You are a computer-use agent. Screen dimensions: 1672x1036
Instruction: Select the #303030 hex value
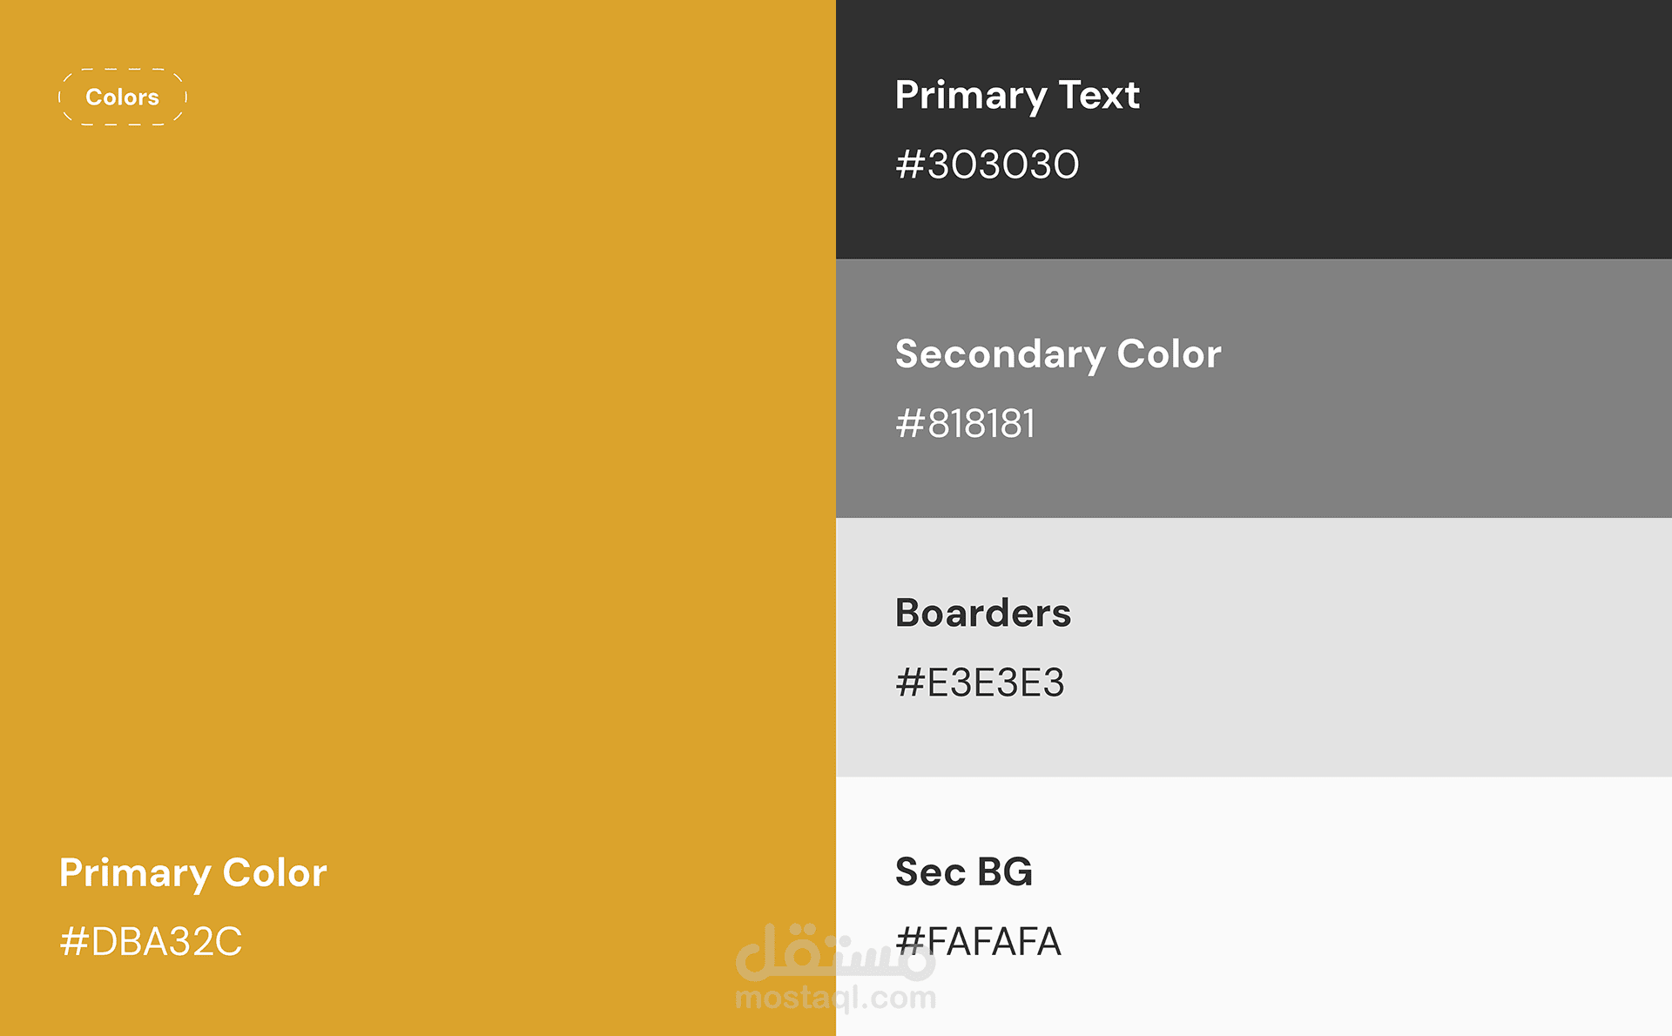click(987, 165)
